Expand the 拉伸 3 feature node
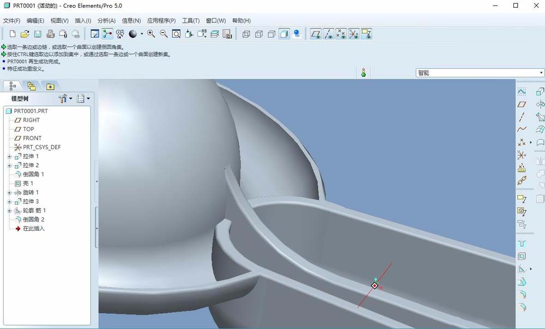Viewport: 545px width, 329px height. pyautogui.click(x=9, y=202)
